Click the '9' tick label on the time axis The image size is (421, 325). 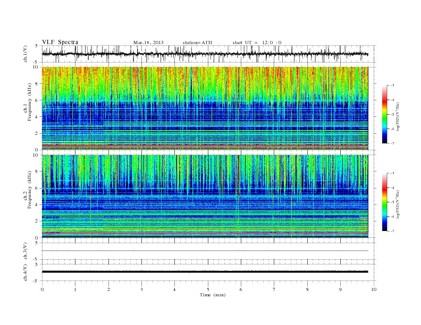point(340,289)
